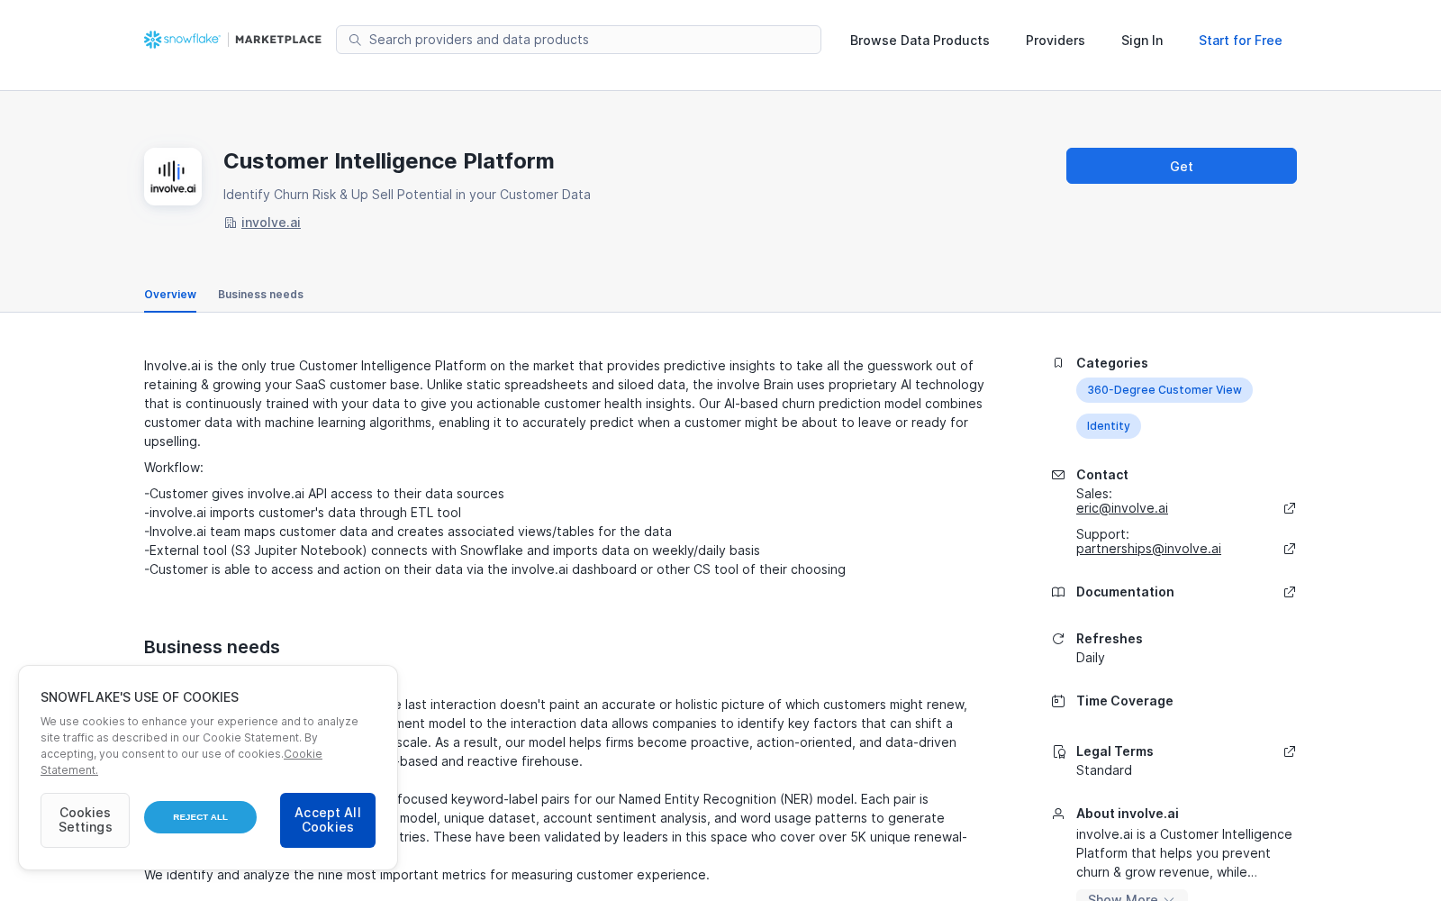Click the Standard legal terms value
The width and height of the screenshot is (1441, 901).
point(1104,770)
